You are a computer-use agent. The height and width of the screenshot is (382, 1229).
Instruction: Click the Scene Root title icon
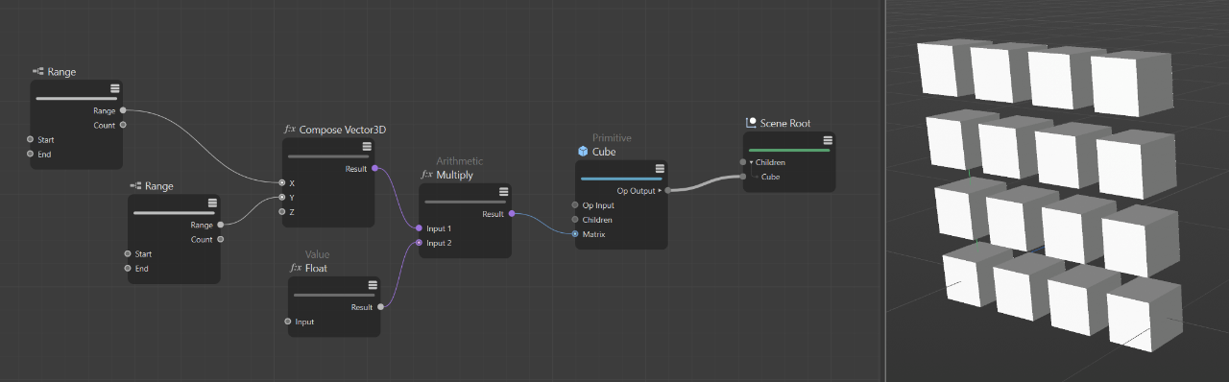tap(751, 123)
